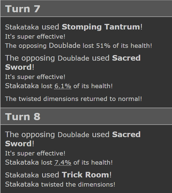Select the bold Stomping Tantrum move name
Screen dimensions: 172x193
point(101,27)
